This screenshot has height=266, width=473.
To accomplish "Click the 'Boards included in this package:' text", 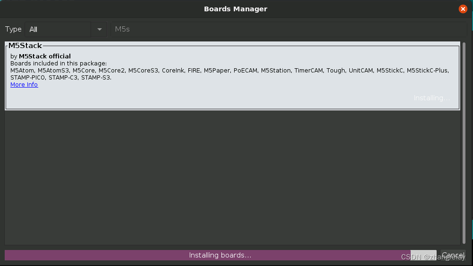I will pyautogui.click(x=59, y=64).
